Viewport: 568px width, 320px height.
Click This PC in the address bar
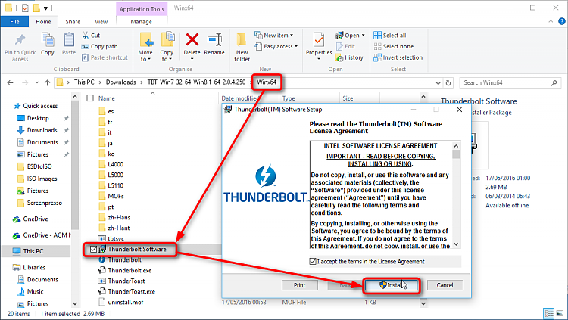coord(84,82)
